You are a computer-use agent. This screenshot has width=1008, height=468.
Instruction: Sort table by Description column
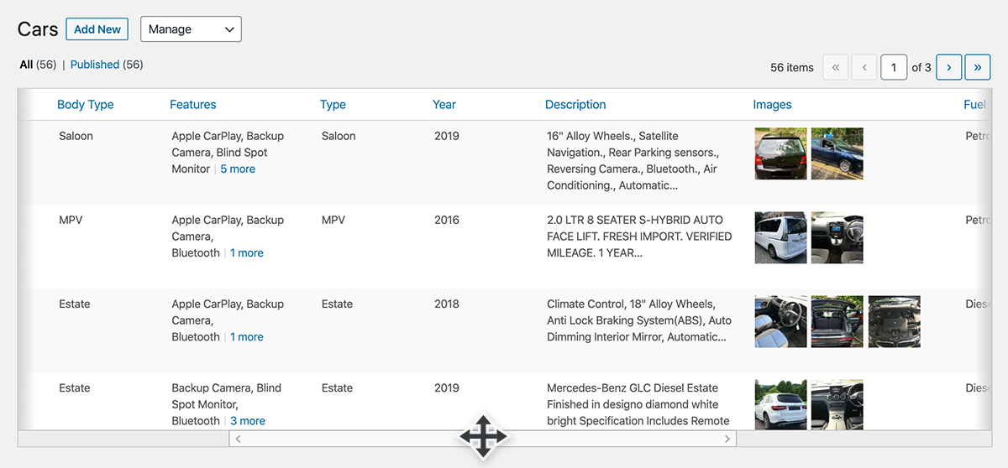(575, 105)
